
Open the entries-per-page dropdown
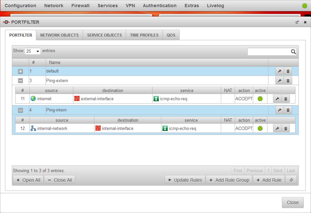pos(33,51)
